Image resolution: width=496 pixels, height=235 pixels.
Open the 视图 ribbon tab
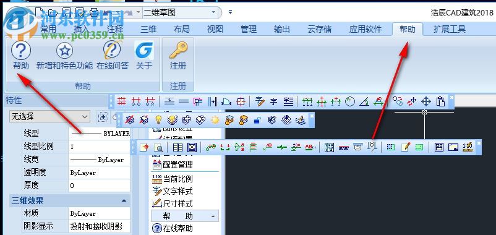tap(215, 29)
